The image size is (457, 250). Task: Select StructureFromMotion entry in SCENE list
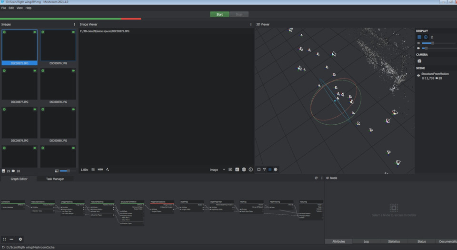[435, 74]
